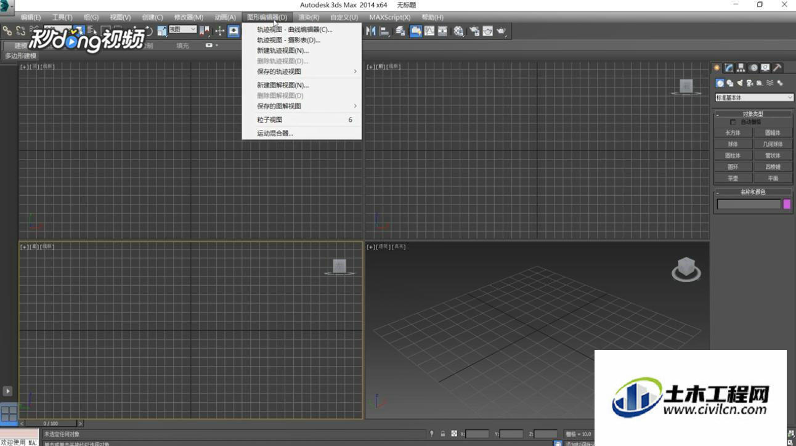This screenshot has height=446, width=796.
Task: Toggle the selection lock icon in status bar
Action: [442, 434]
